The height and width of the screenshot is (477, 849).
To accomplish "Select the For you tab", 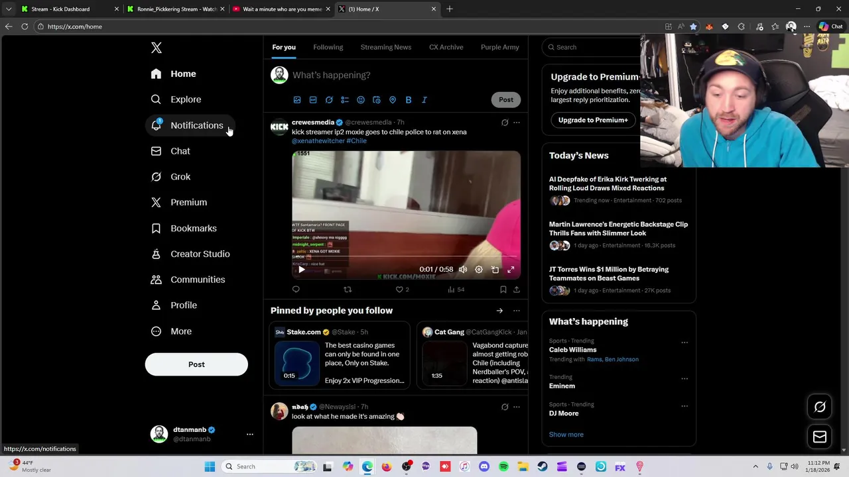I will point(284,47).
